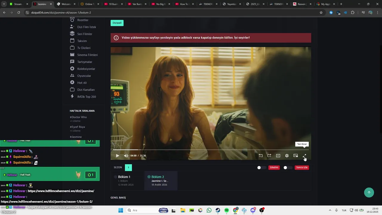Open Bölüm 2 episode
The width and height of the screenshot is (382, 215).
(161, 181)
